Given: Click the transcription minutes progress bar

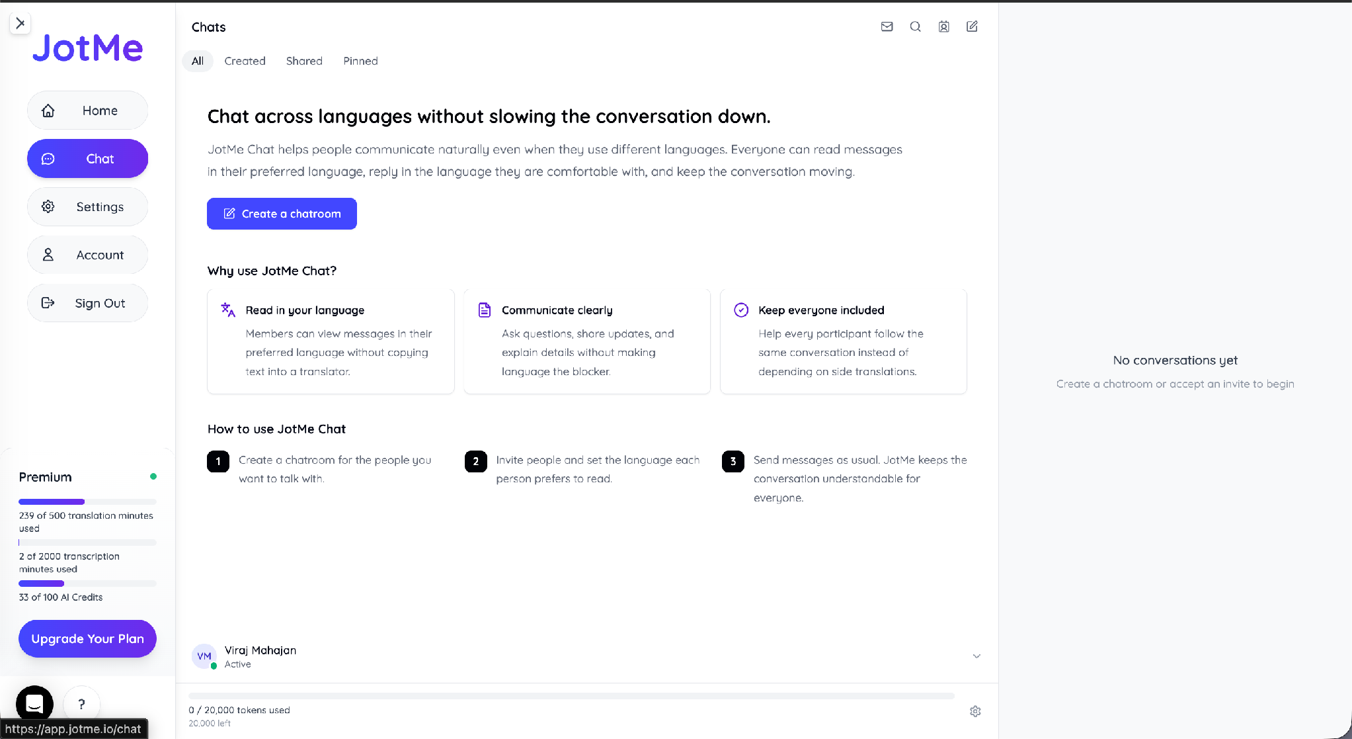Looking at the screenshot, I should click(x=87, y=543).
